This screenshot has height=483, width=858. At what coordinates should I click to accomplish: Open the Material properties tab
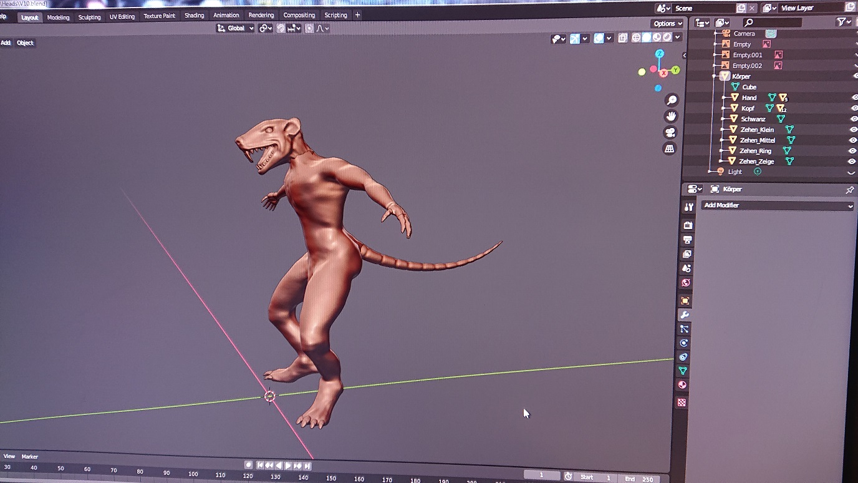click(682, 385)
